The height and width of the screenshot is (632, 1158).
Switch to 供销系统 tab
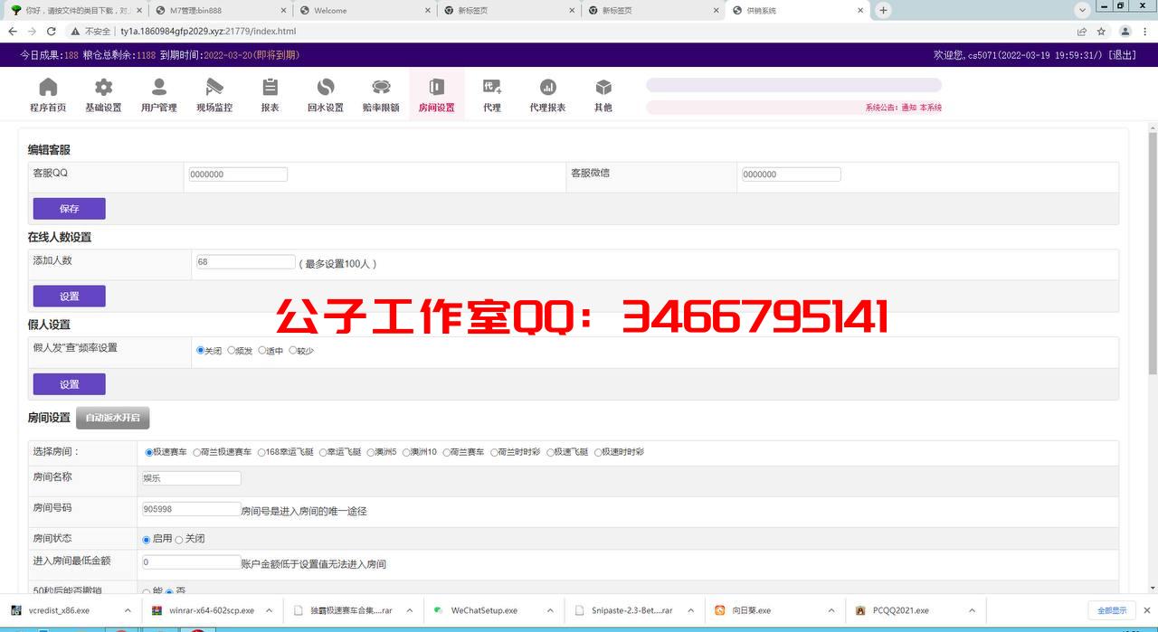click(797, 10)
